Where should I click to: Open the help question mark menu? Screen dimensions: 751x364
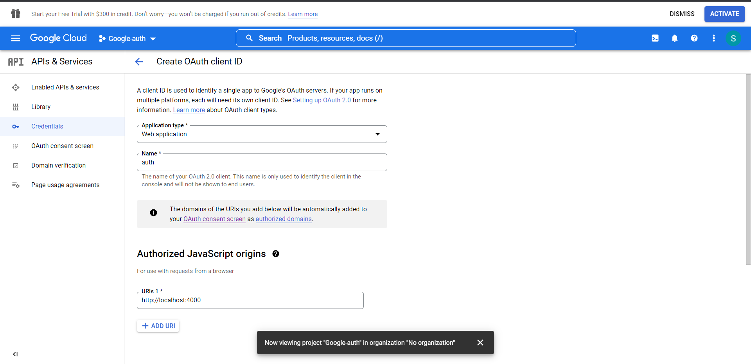tap(694, 38)
